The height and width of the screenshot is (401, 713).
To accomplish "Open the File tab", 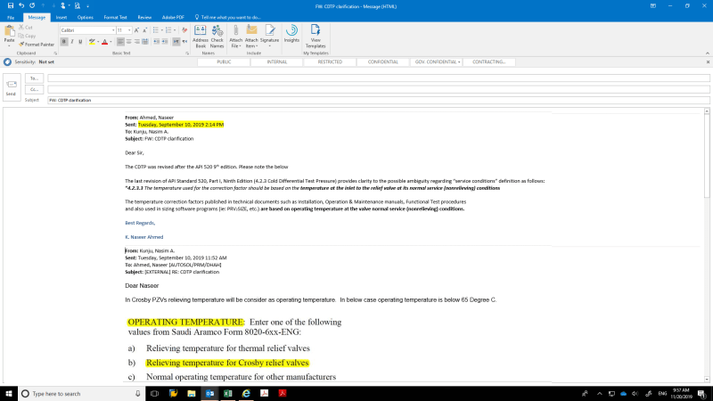I will click(11, 17).
